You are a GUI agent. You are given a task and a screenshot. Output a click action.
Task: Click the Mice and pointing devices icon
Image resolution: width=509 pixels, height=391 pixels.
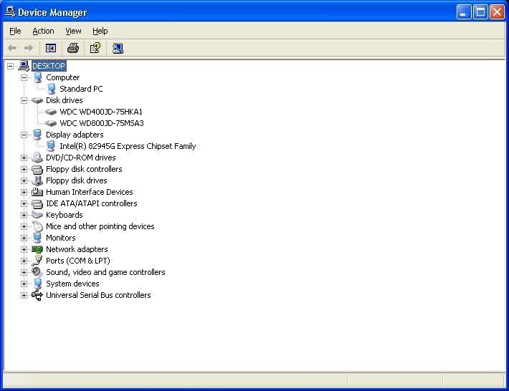pos(37,226)
